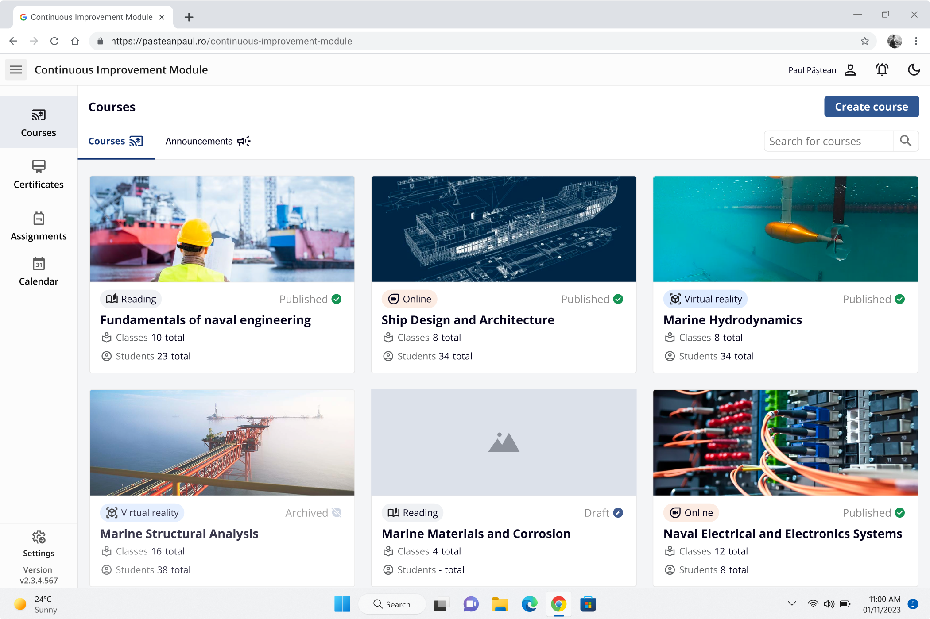Select the Courses tab
The height and width of the screenshot is (619, 930).
point(116,141)
